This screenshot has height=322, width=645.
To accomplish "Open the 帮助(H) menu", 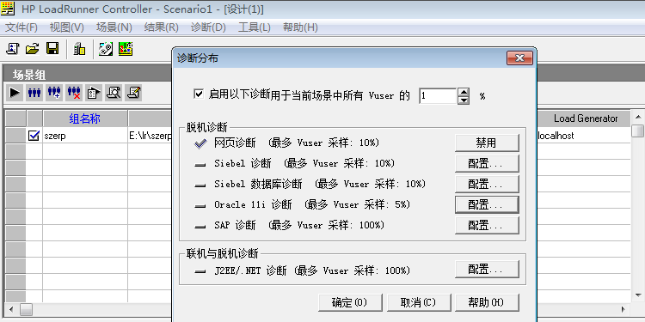I will click(x=300, y=27).
